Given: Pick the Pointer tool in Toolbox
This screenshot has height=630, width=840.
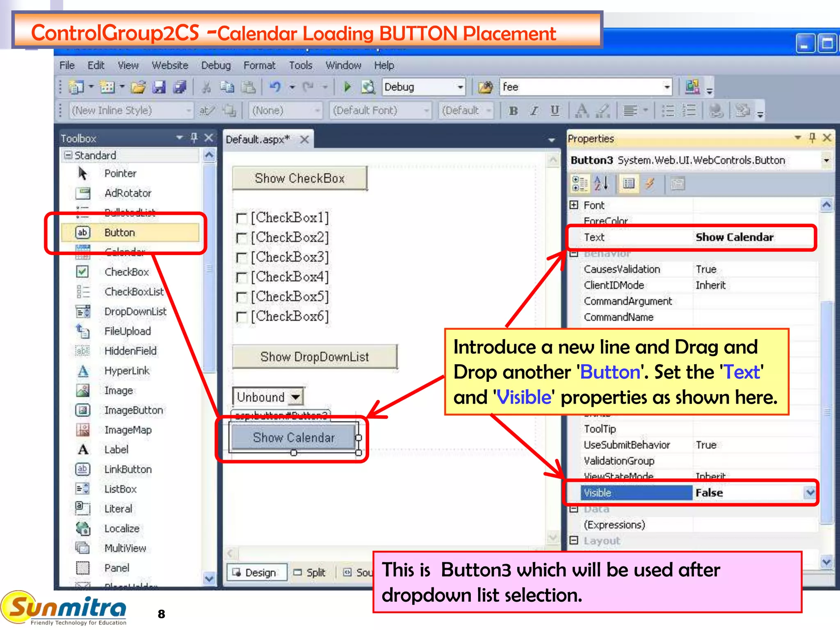Looking at the screenshot, I should click(x=120, y=173).
